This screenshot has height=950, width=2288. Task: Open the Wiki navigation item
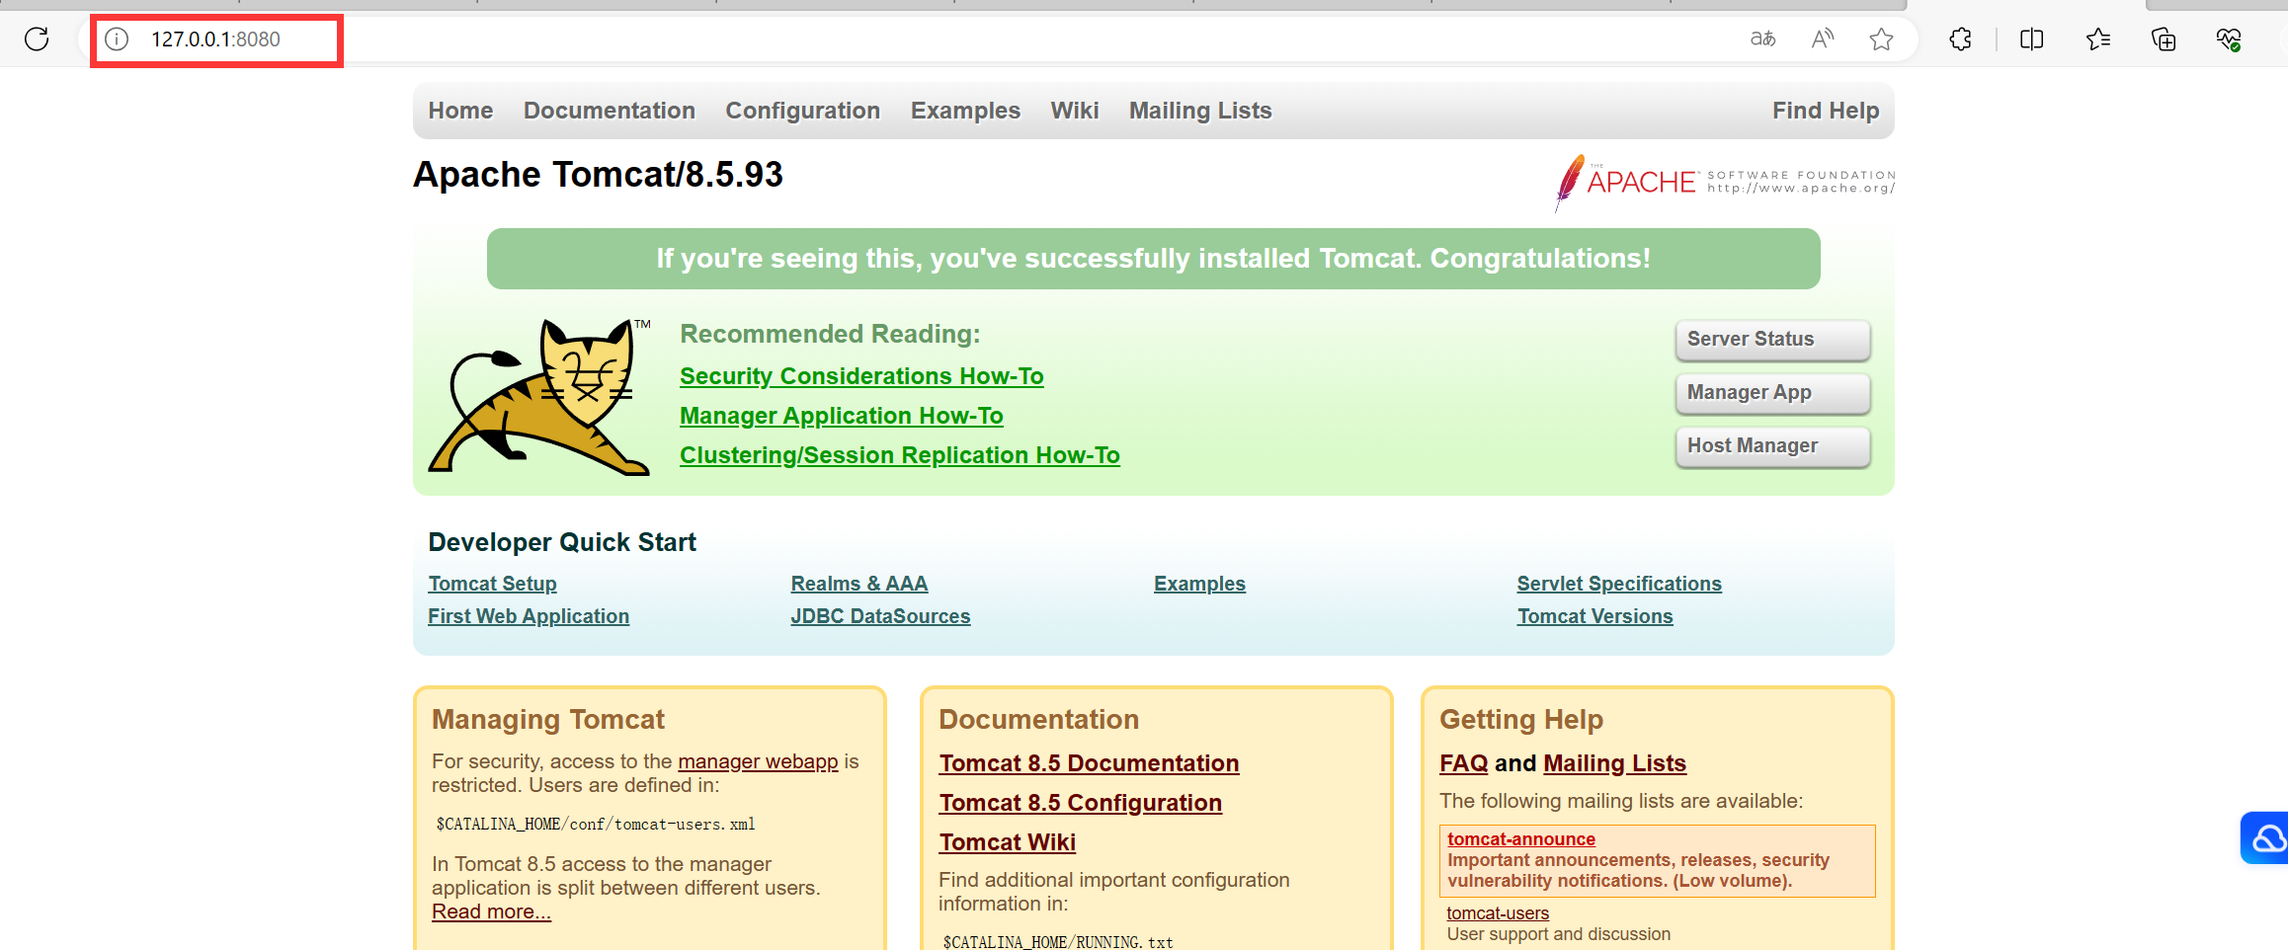click(x=1075, y=111)
